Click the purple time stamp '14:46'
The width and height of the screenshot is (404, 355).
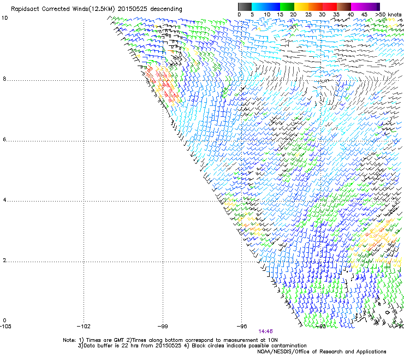[x=266, y=332]
